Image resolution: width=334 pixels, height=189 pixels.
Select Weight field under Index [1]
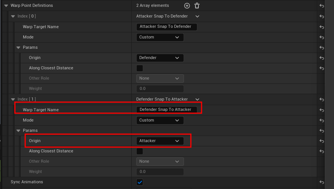(160, 172)
